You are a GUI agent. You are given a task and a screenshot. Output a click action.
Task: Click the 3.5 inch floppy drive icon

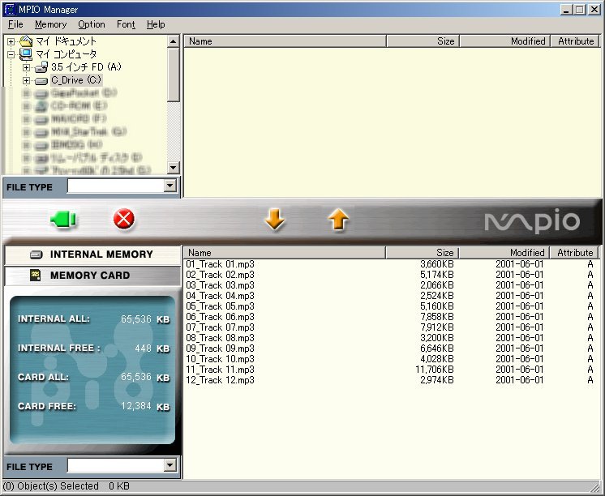pos(41,67)
